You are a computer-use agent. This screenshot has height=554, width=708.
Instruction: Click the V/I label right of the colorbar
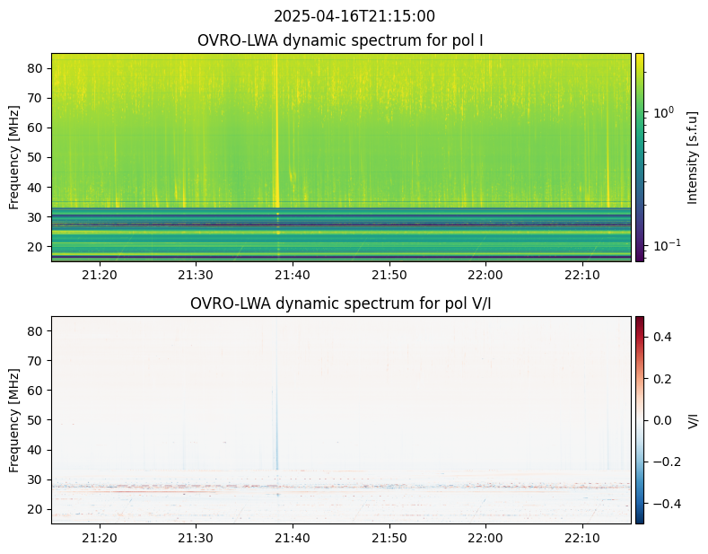click(x=692, y=419)
